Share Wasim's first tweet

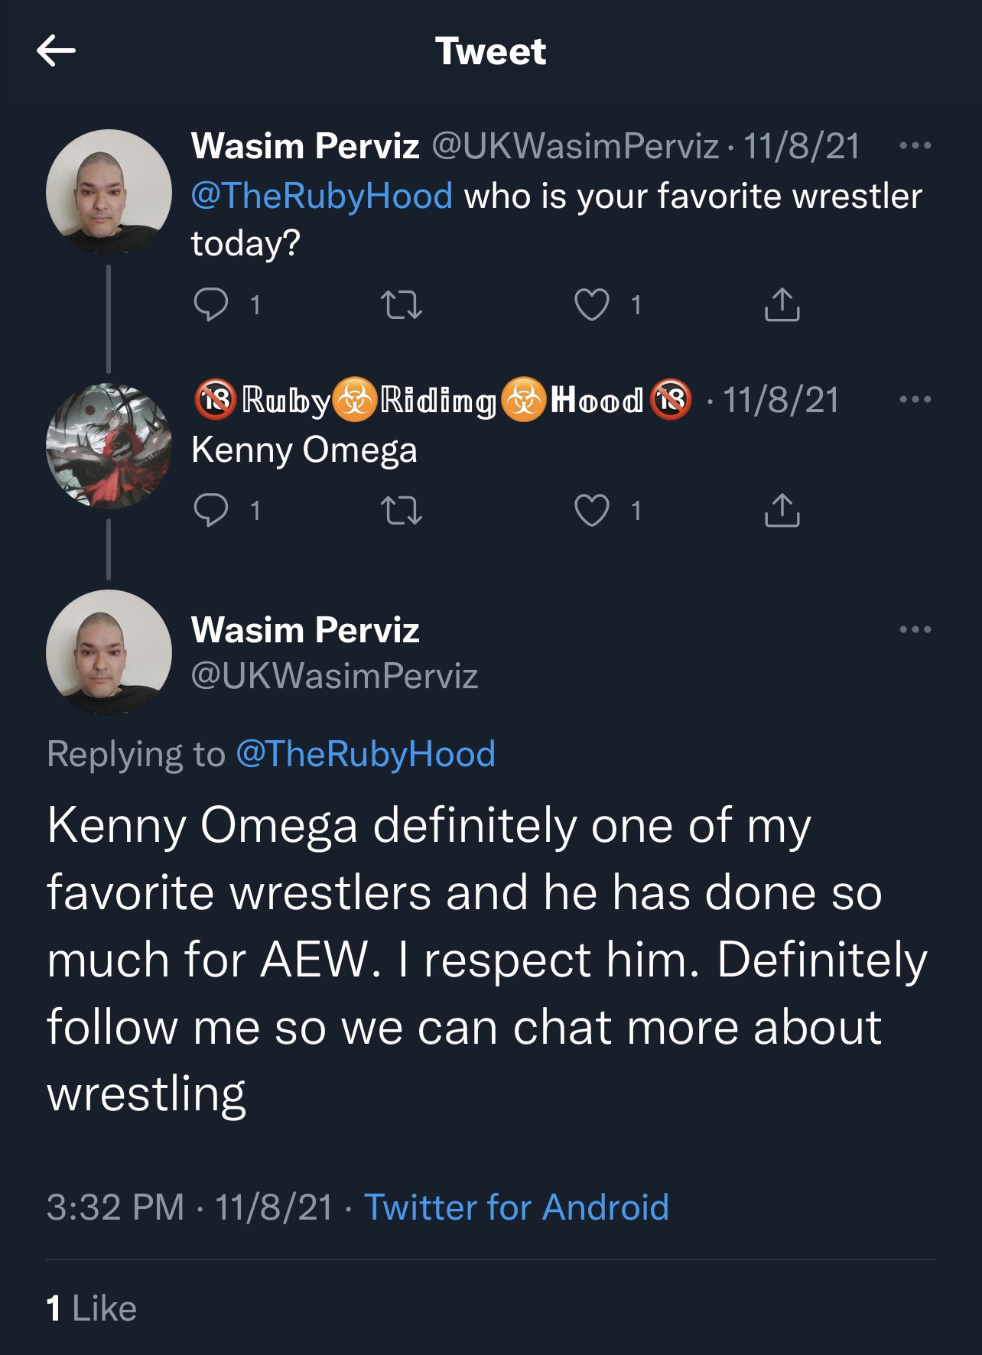782,304
